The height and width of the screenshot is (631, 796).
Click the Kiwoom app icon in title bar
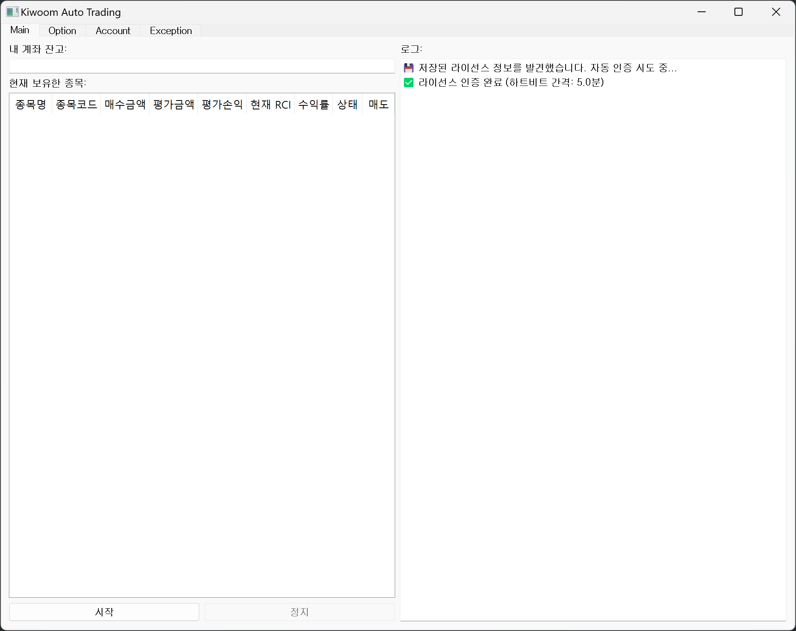tap(12, 12)
